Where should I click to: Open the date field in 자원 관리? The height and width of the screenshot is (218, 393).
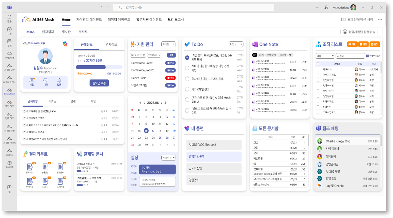(x=138, y=55)
